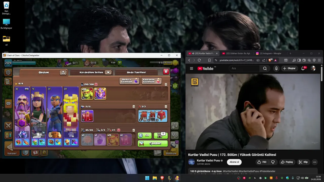Open the game settings gear icon
This screenshot has height=182, width=324.
point(175,135)
